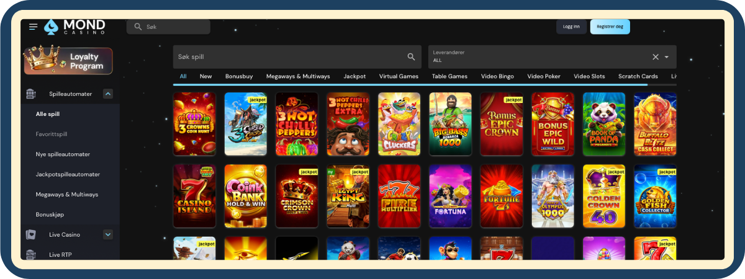Viewport: 745px width, 279px height.
Task: Open the Gates of Olympus 1000 game
Action: tap(553, 196)
